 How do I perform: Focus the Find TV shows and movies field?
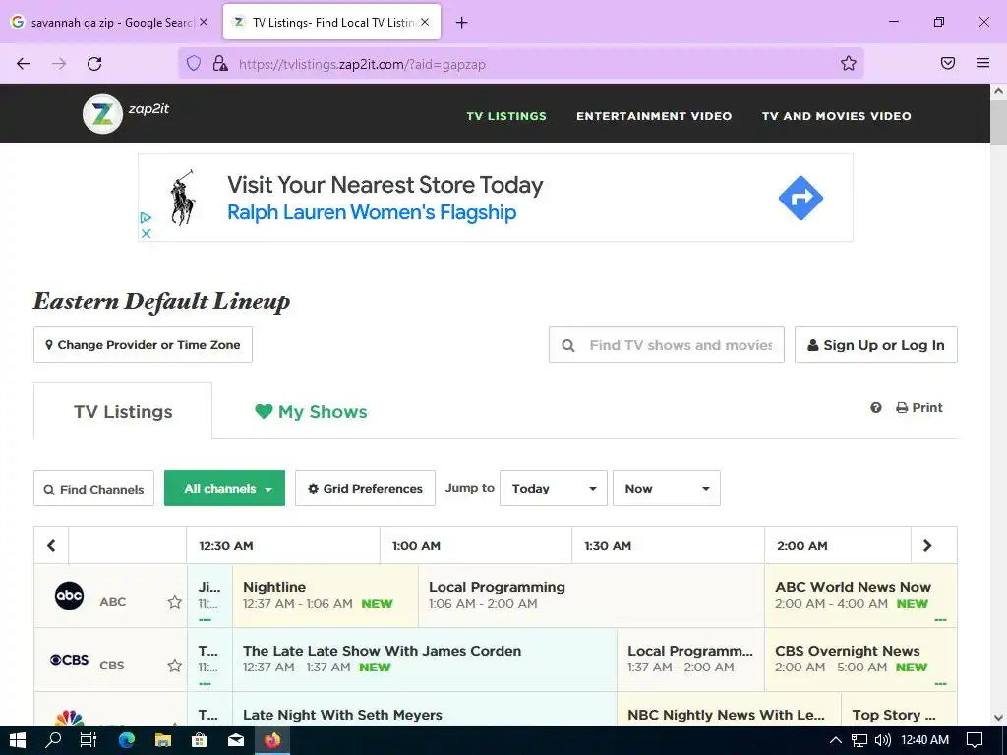(x=667, y=345)
